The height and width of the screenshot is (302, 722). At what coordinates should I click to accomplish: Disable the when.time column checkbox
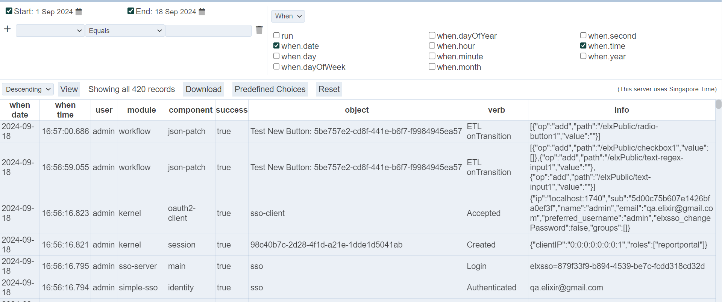[583, 46]
